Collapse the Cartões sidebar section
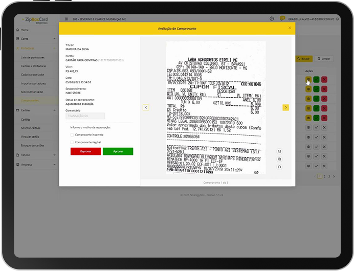 pyautogui.click(x=54, y=110)
